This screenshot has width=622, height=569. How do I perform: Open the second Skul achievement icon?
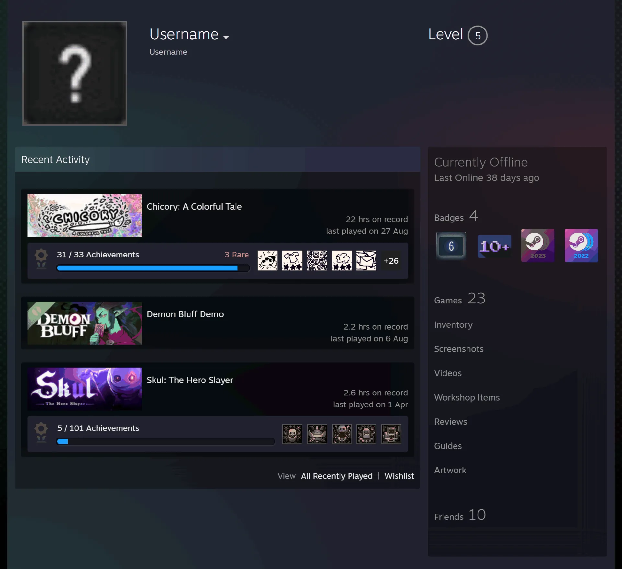click(x=317, y=434)
